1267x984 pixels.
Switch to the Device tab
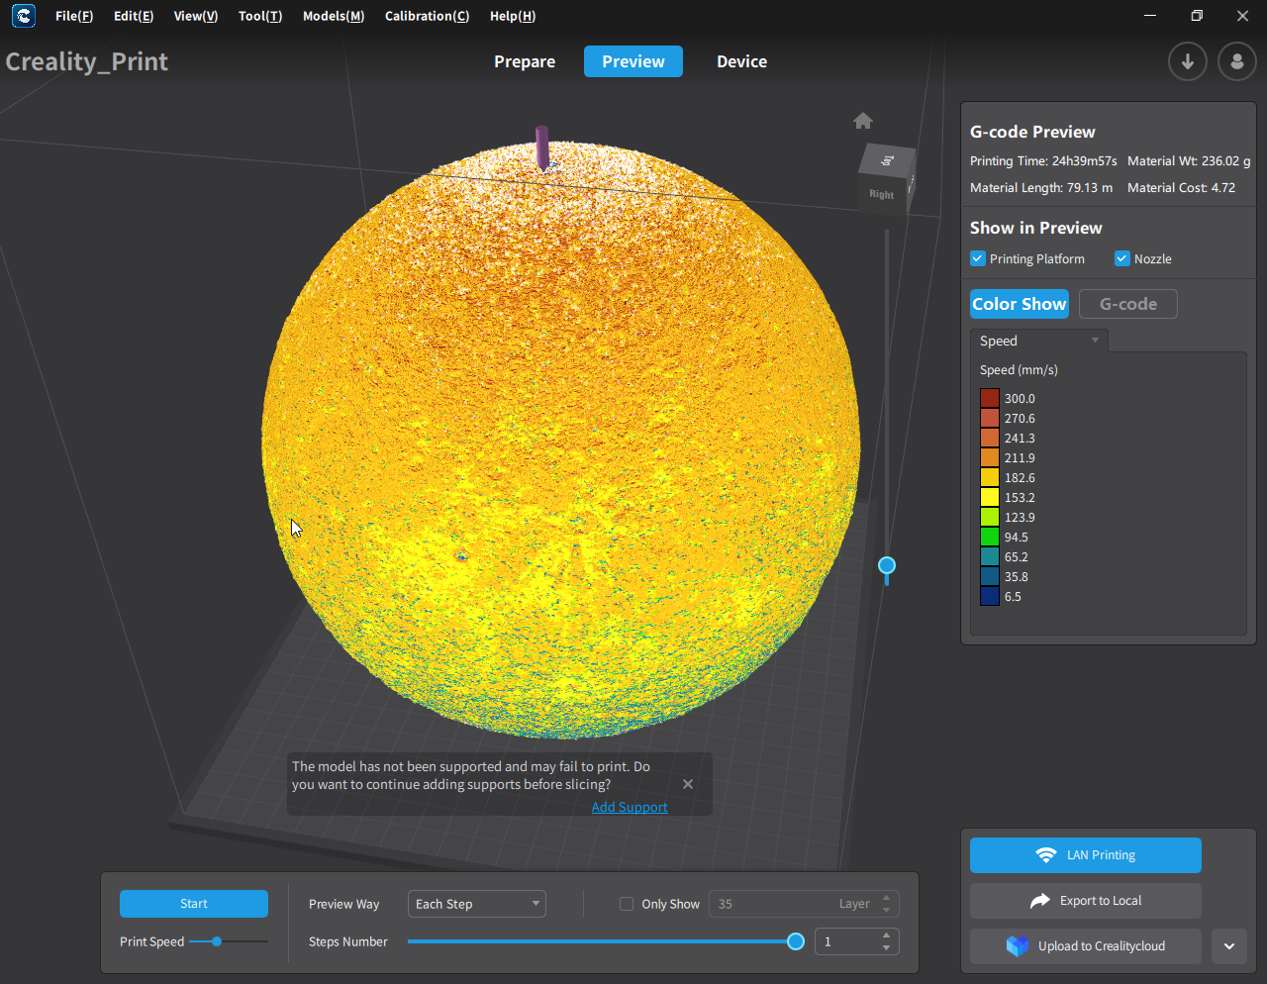click(x=742, y=61)
